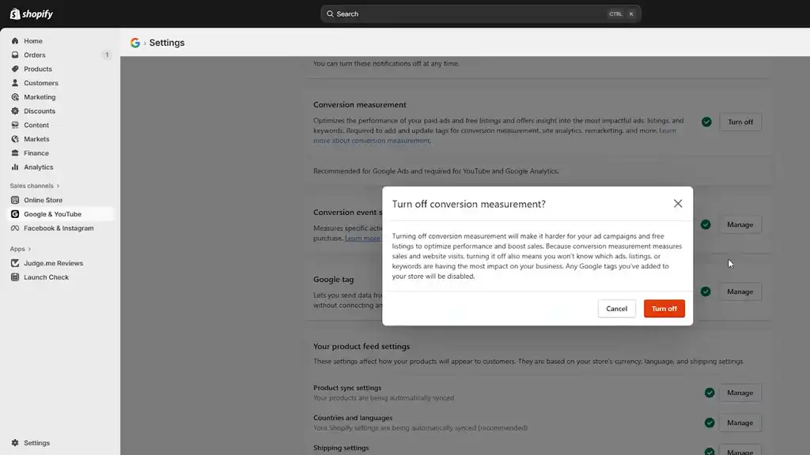
Task: Cancel the conversion measurement dialog
Action: pyautogui.click(x=616, y=308)
